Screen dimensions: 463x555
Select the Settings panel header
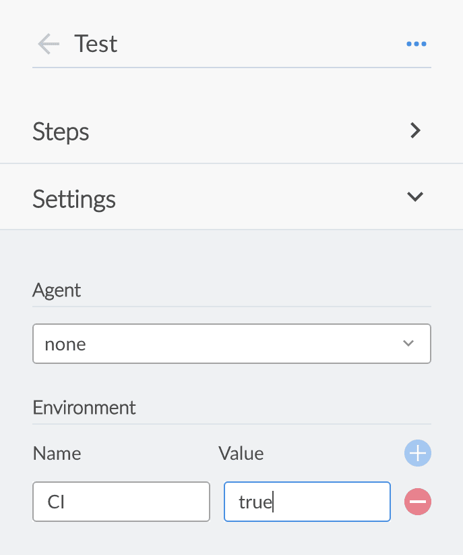(x=74, y=196)
